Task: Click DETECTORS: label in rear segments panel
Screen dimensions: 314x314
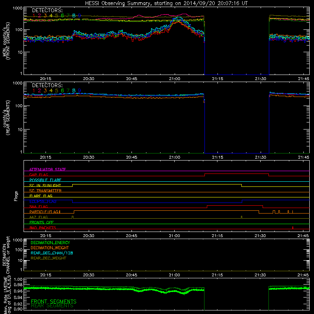Action: (x=47, y=85)
